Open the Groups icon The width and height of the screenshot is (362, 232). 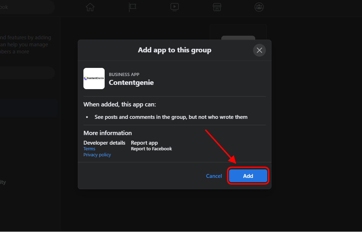[x=259, y=7]
